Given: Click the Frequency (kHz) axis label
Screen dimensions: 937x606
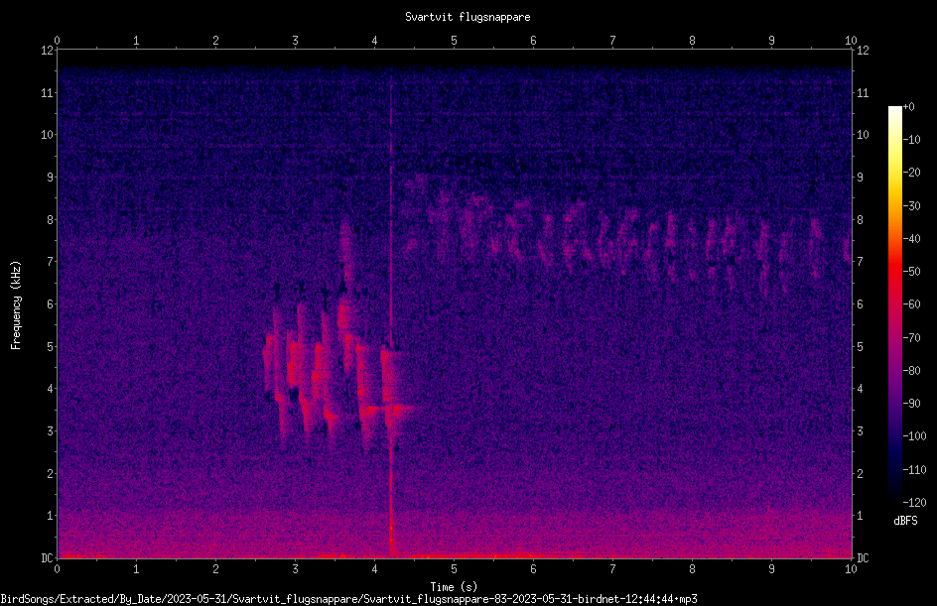Looking at the screenshot, I should pos(16,304).
